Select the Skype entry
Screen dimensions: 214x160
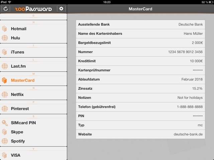click(x=33, y=132)
